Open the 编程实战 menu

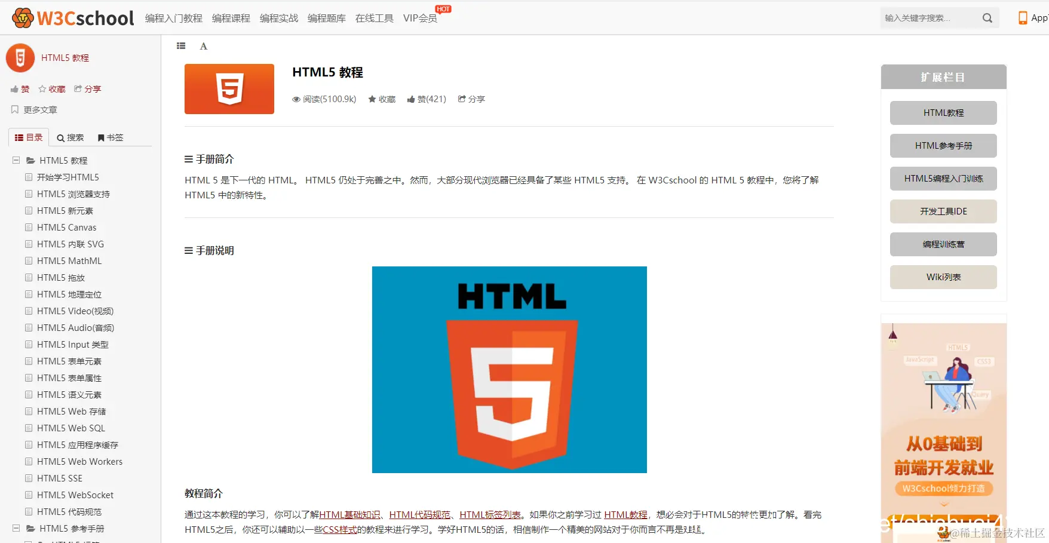coord(279,18)
